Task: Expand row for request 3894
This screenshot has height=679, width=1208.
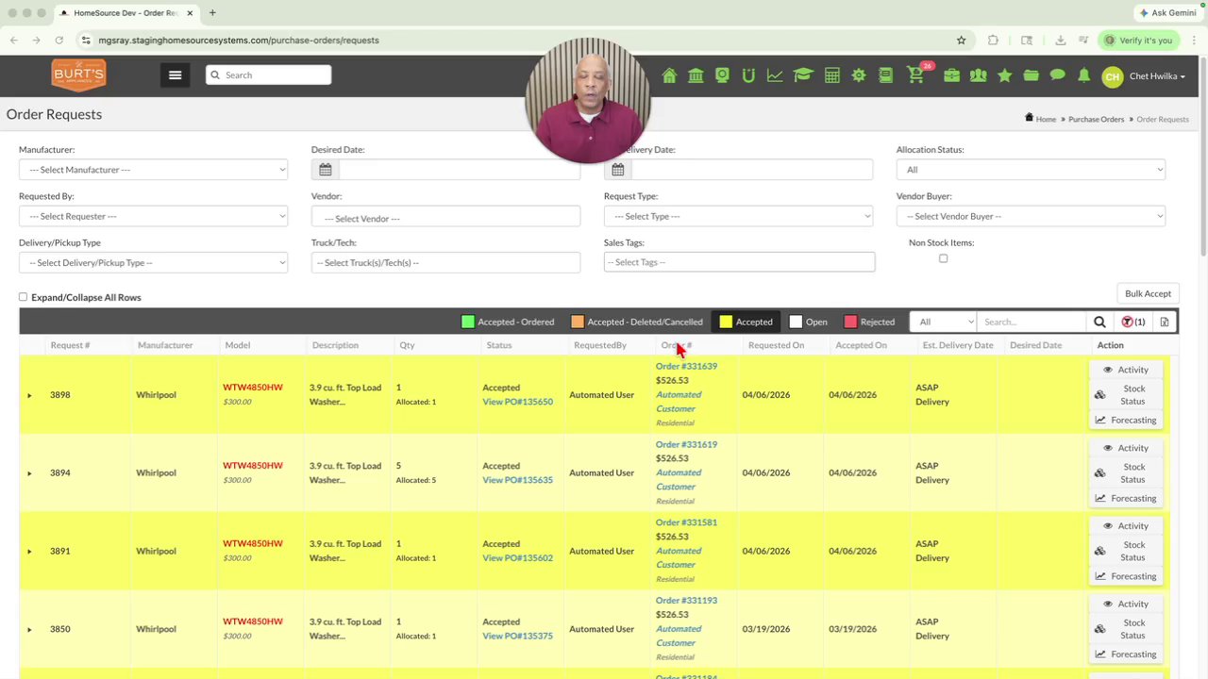Action: point(29,473)
